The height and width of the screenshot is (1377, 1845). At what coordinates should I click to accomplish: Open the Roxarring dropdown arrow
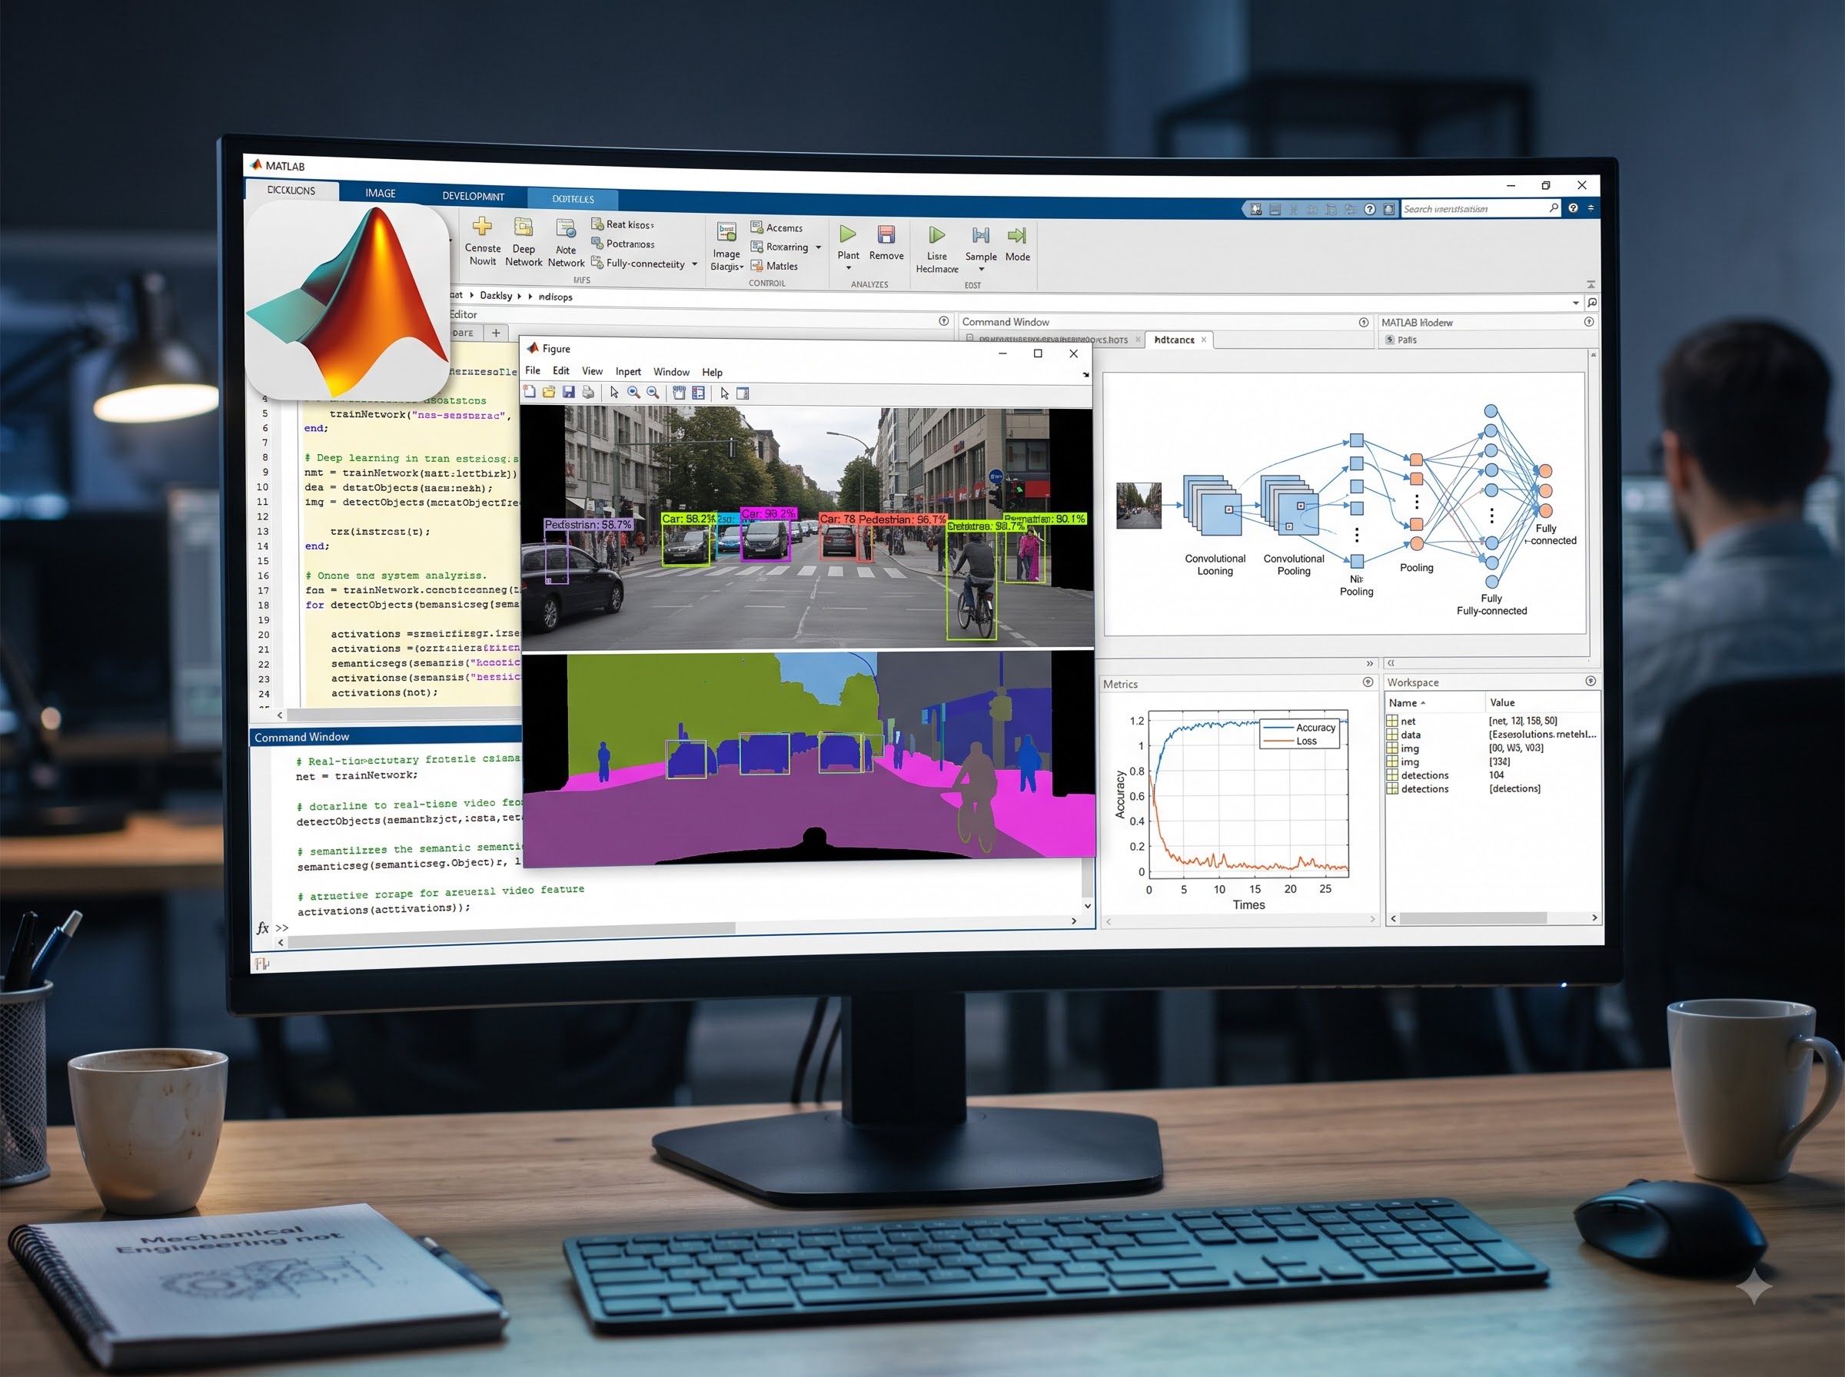point(818,247)
